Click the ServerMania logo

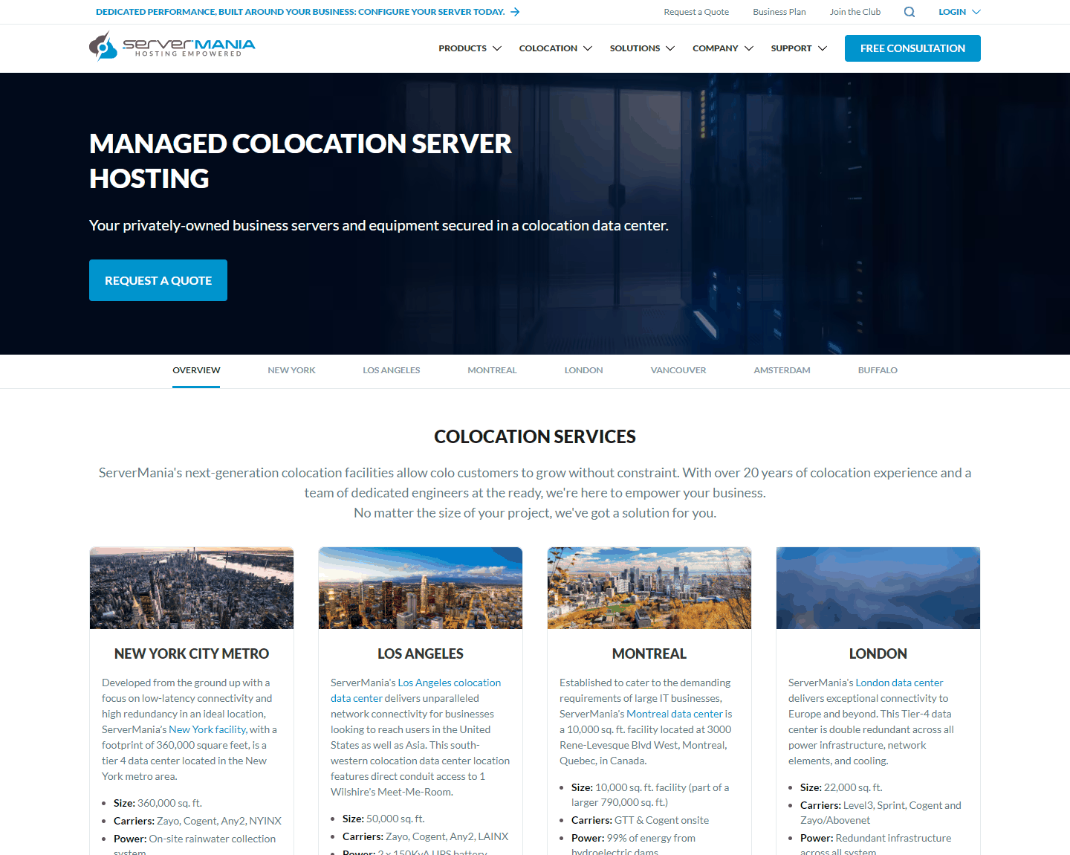click(172, 46)
